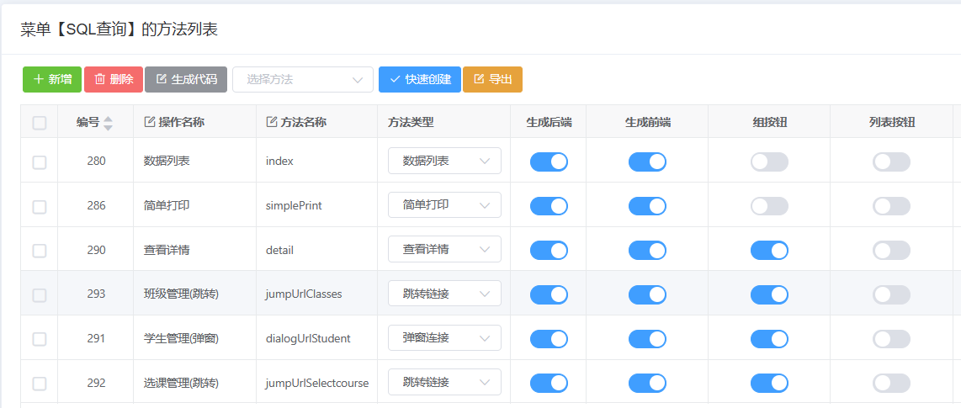Click the 快速创建 checkmark button
Screen dimensions: 961x408
[419, 79]
